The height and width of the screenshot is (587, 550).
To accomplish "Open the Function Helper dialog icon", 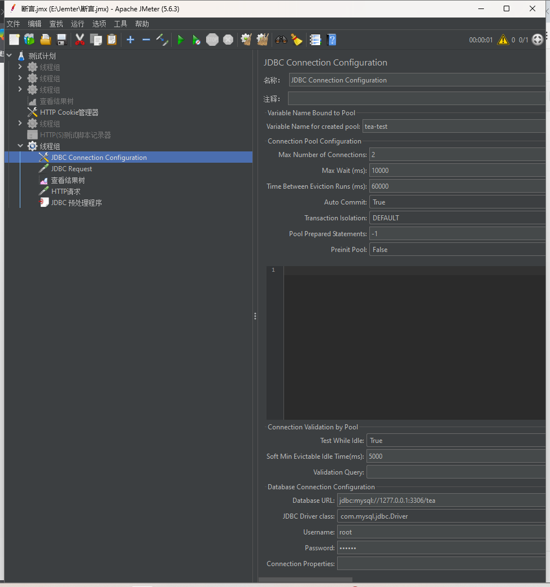I will 316,40.
